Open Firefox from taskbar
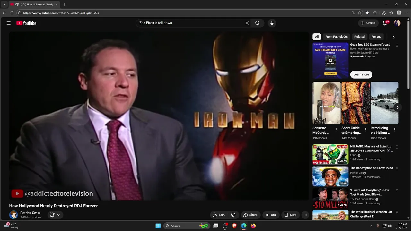 (x=253, y=226)
